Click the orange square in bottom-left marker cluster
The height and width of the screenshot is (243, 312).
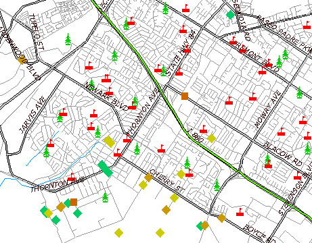pos(74,202)
